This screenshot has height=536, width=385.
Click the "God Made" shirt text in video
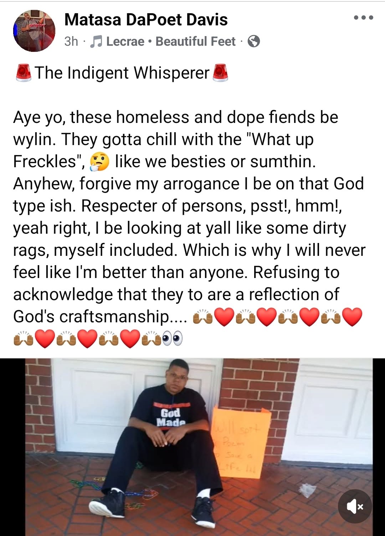(171, 418)
